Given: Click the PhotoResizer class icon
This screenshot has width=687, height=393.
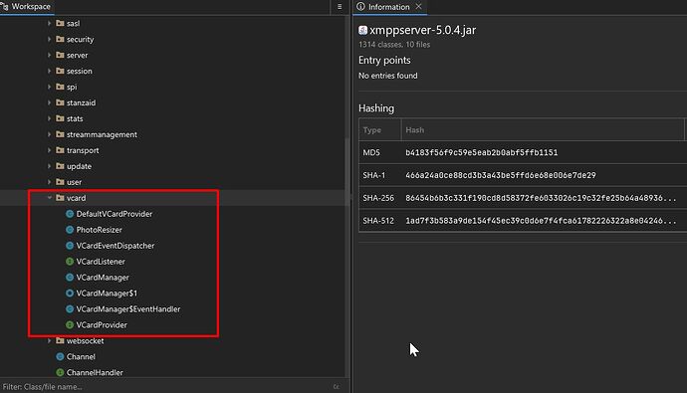Looking at the screenshot, I should 70,229.
